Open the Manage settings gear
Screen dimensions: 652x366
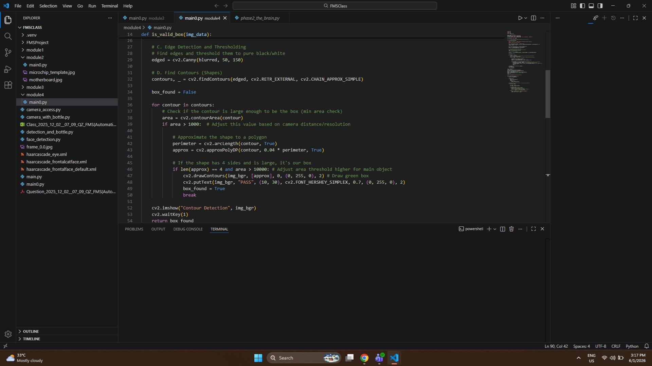click(8, 334)
